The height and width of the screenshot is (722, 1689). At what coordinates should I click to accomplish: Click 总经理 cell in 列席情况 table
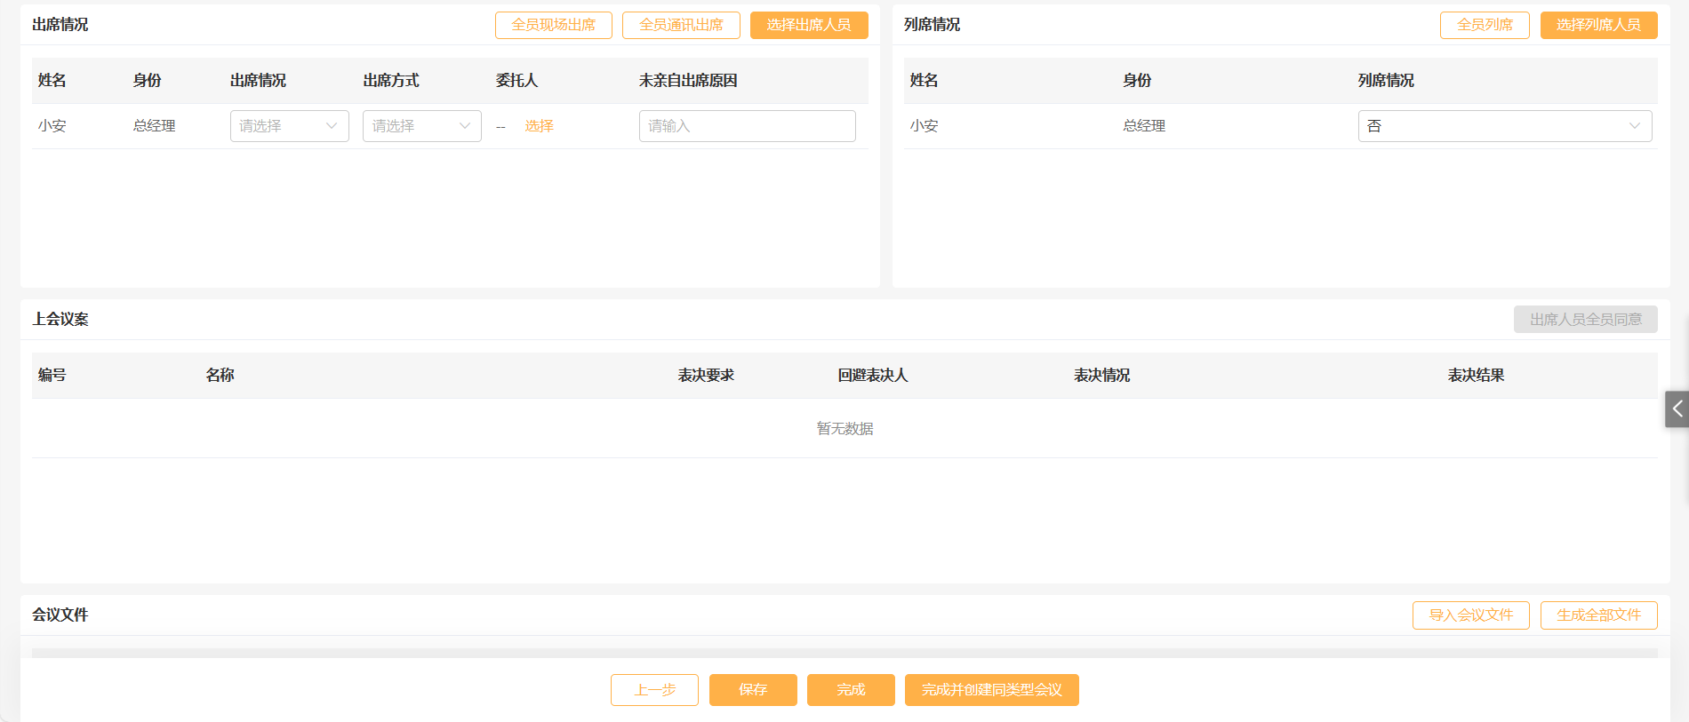(1144, 126)
